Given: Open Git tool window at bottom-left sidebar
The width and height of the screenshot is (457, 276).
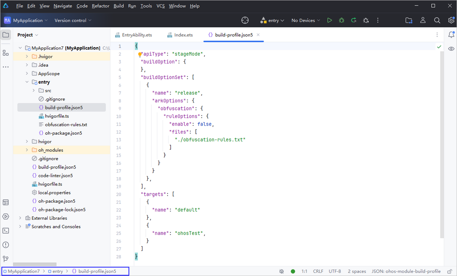Looking at the screenshot, I should 6,259.
